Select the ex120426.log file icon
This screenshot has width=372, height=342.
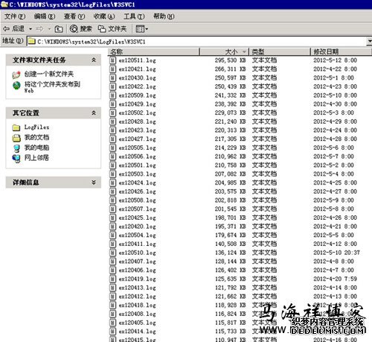pyautogui.click(x=112, y=191)
